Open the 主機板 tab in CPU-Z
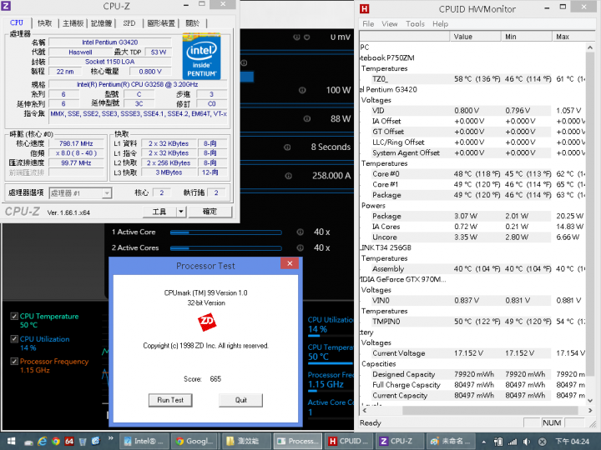 pyautogui.click(x=73, y=23)
